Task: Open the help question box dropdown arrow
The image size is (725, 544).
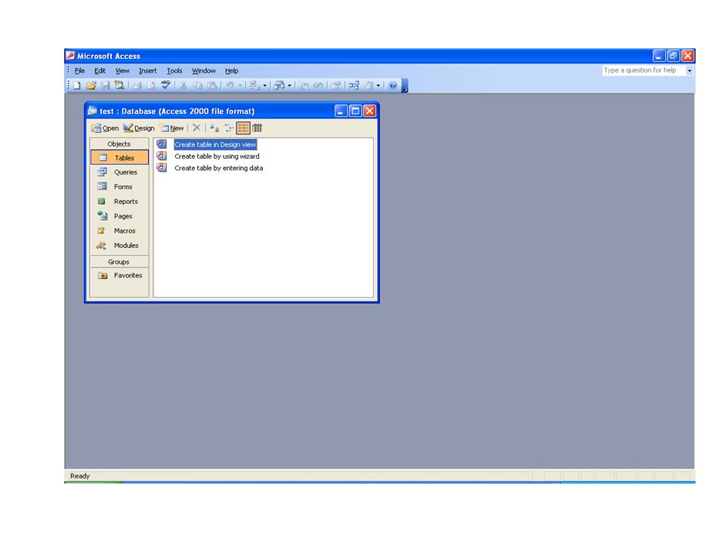Action: [x=690, y=70]
